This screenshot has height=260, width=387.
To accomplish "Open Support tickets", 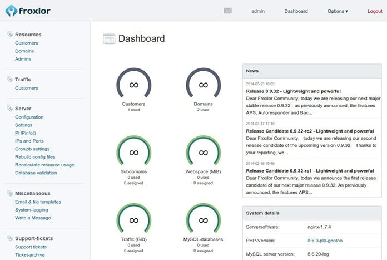I will (x=31, y=247).
